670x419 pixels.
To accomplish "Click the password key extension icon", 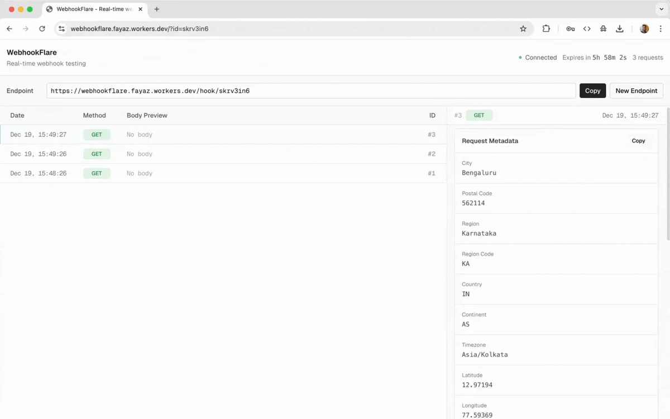I will pos(570,29).
